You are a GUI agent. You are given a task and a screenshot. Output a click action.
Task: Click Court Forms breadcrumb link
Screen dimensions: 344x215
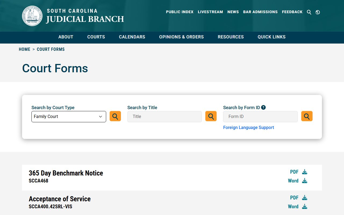coord(51,49)
